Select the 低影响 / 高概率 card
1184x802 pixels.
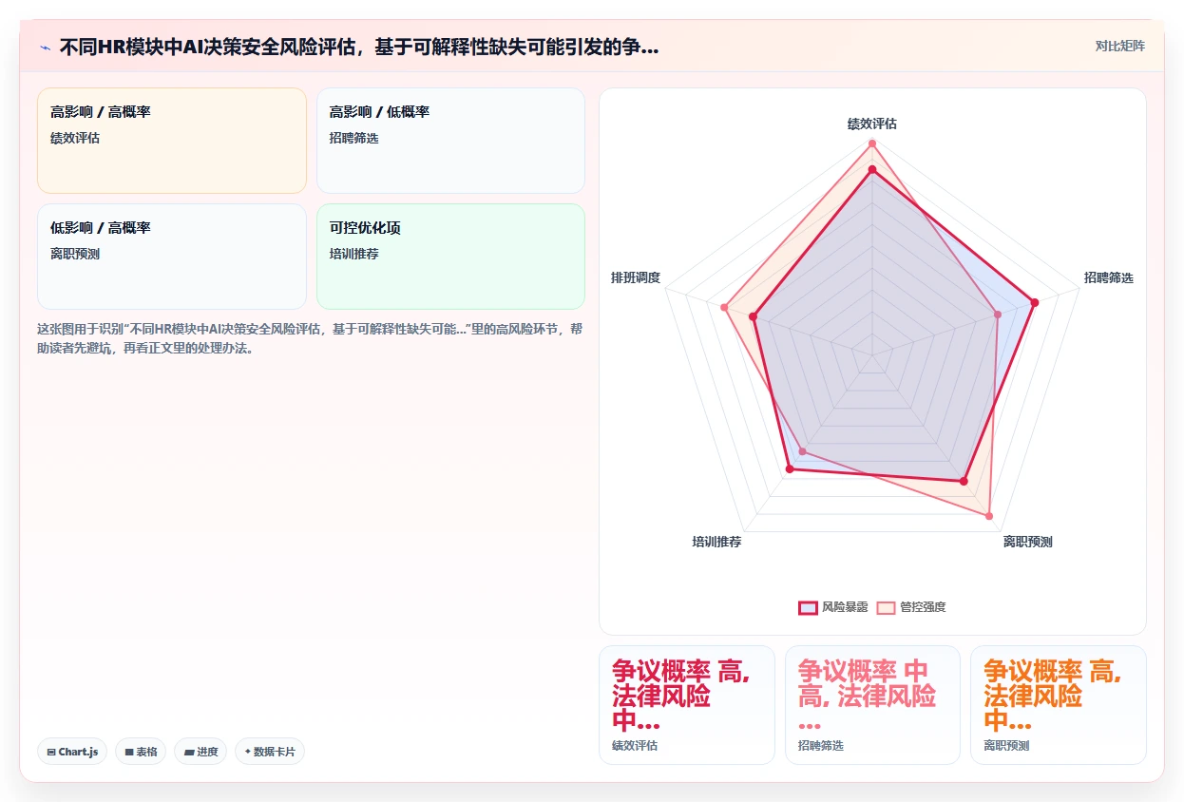[x=172, y=257]
